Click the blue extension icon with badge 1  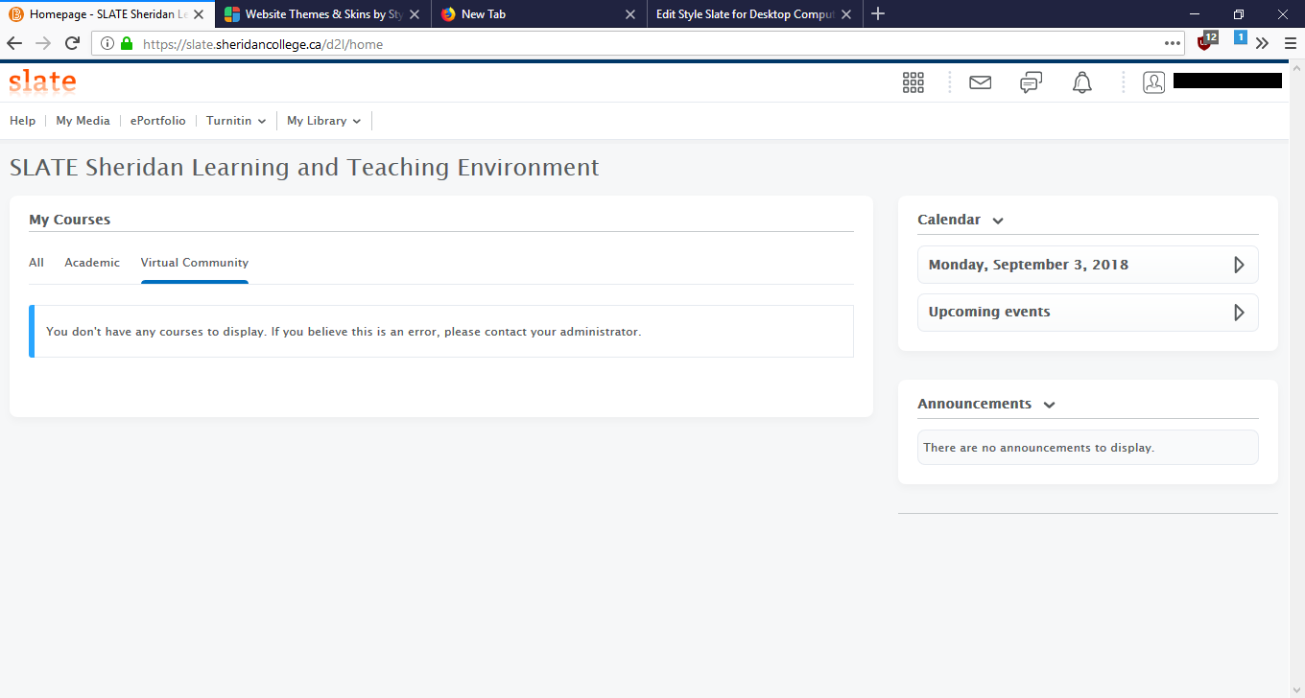(x=1240, y=38)
